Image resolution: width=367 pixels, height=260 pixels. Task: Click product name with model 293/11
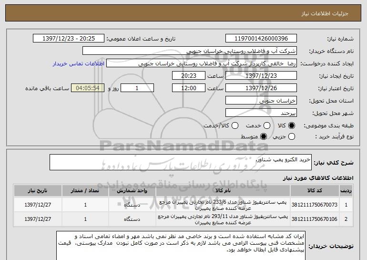coord(223,219)
